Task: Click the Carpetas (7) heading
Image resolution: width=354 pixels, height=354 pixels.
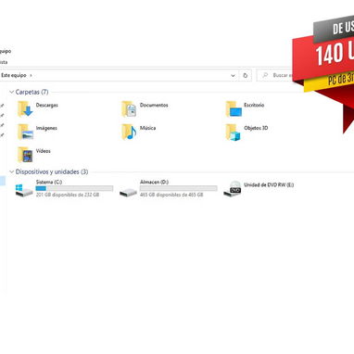Action: coord(32,92)
